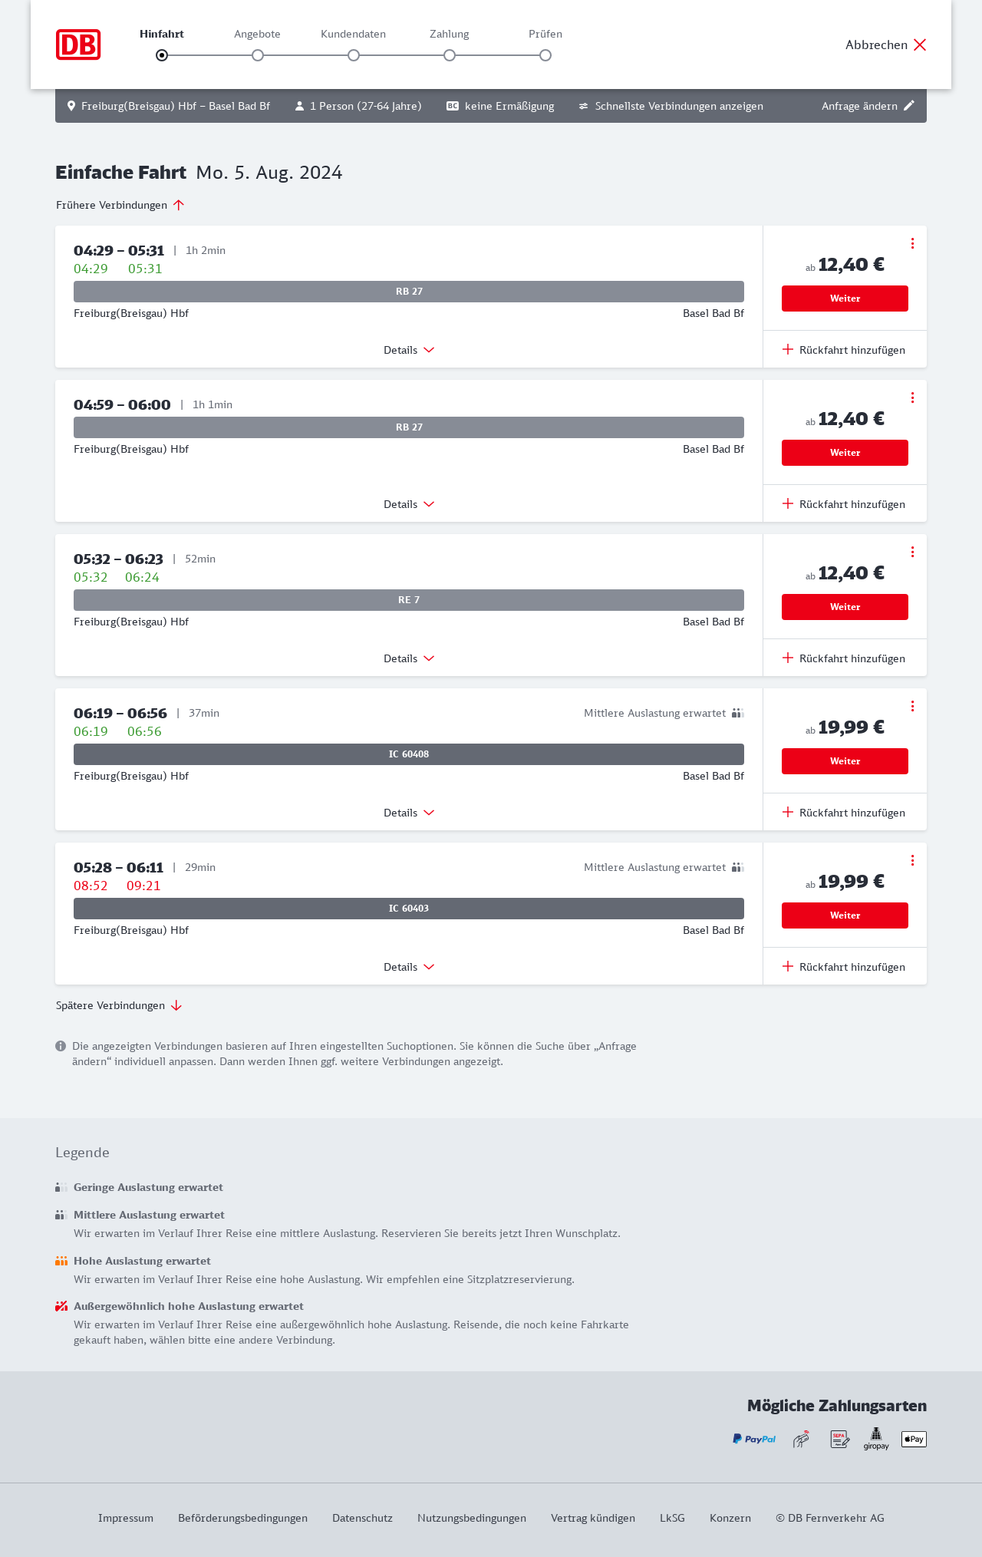Image resolution: width=982 pixels, height=1557 pixels.
Task: Expand Details for the 04:29 RB 27 connection
Action: pos(409,350)
